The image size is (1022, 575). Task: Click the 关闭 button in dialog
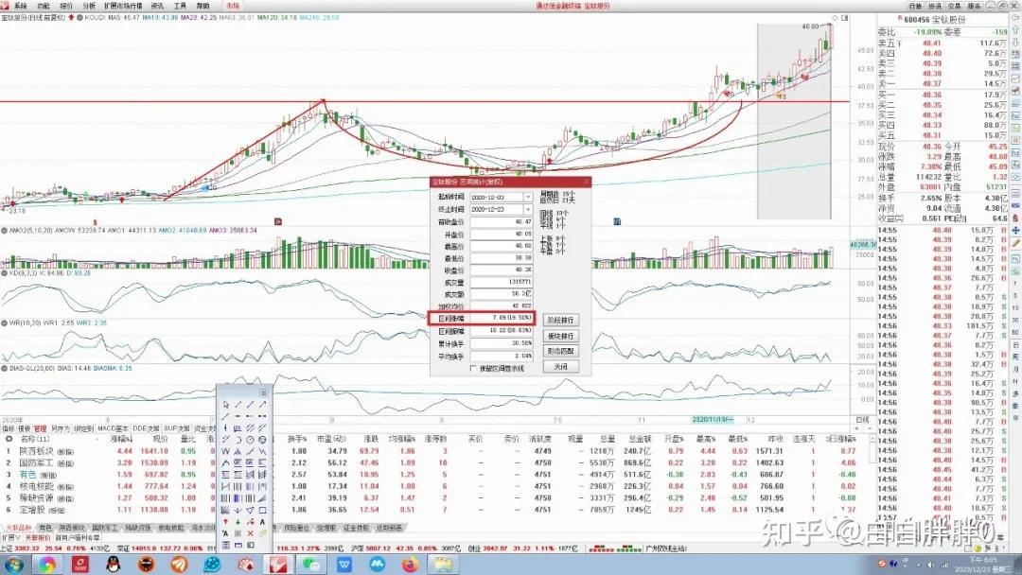pos(560,367)
